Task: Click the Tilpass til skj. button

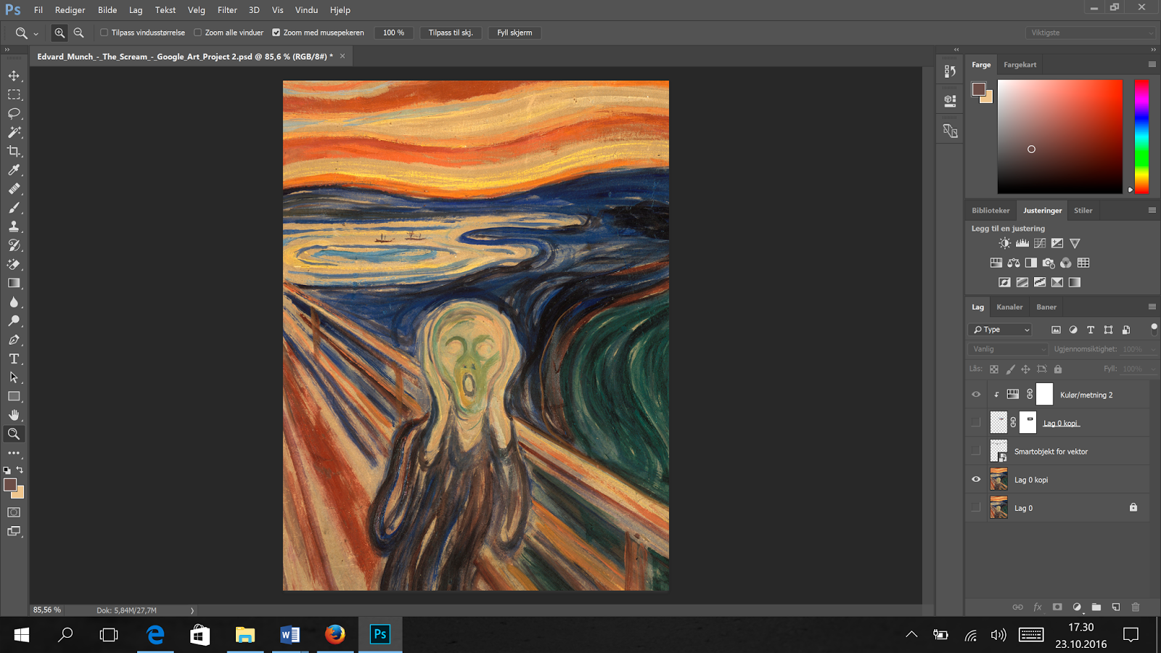Action: click(451, 33)
